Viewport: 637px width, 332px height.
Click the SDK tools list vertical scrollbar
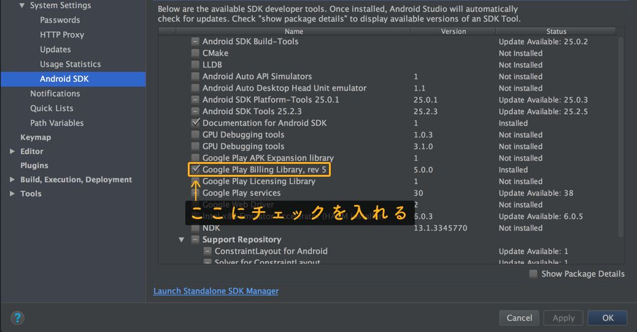620,136
